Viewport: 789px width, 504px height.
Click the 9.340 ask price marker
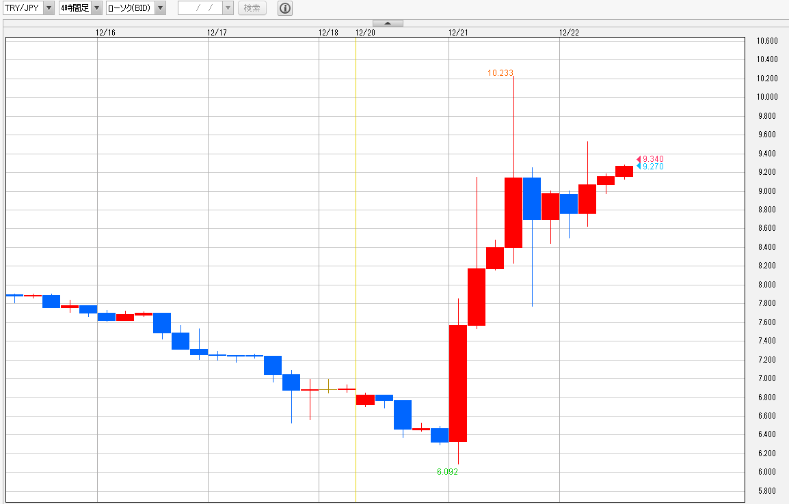pyautogui.click(x=650, y=159)
